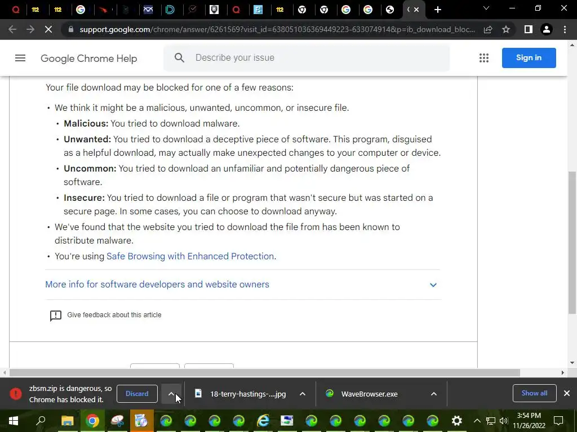Click Give feedback about this article
The height and width of the screenshot is (432, 577).
114,315
